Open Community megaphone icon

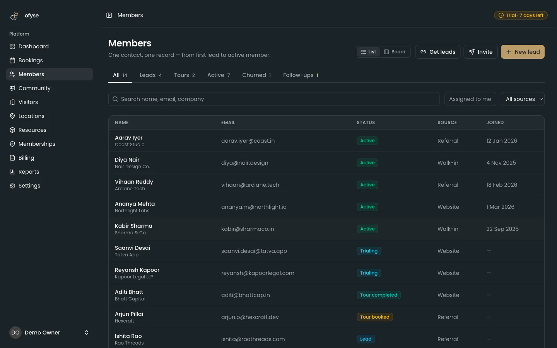pyautogui.click(x=12, y=88)
